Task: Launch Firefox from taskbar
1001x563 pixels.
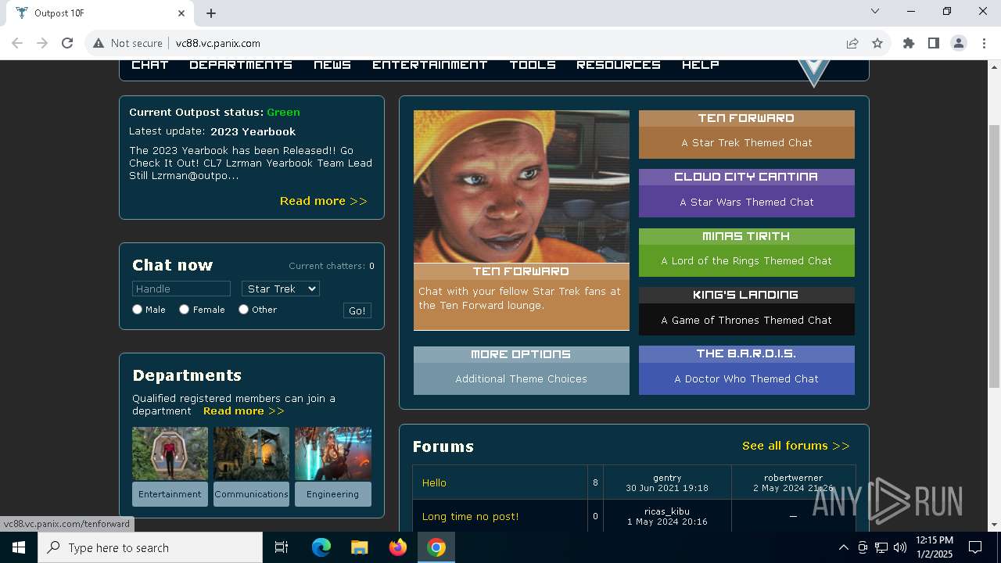Action: [398, 547]
